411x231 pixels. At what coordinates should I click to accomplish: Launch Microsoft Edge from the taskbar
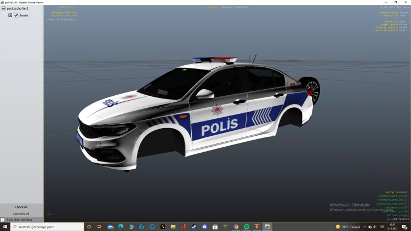coord(121,227)
